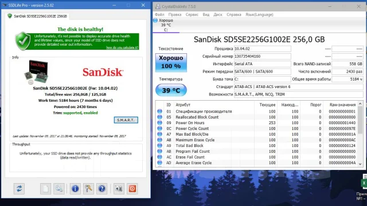This screenshot has width=367, height=206.
Task: Open the Файл menu
Action: pyautogui.click(x=159, y=14)
